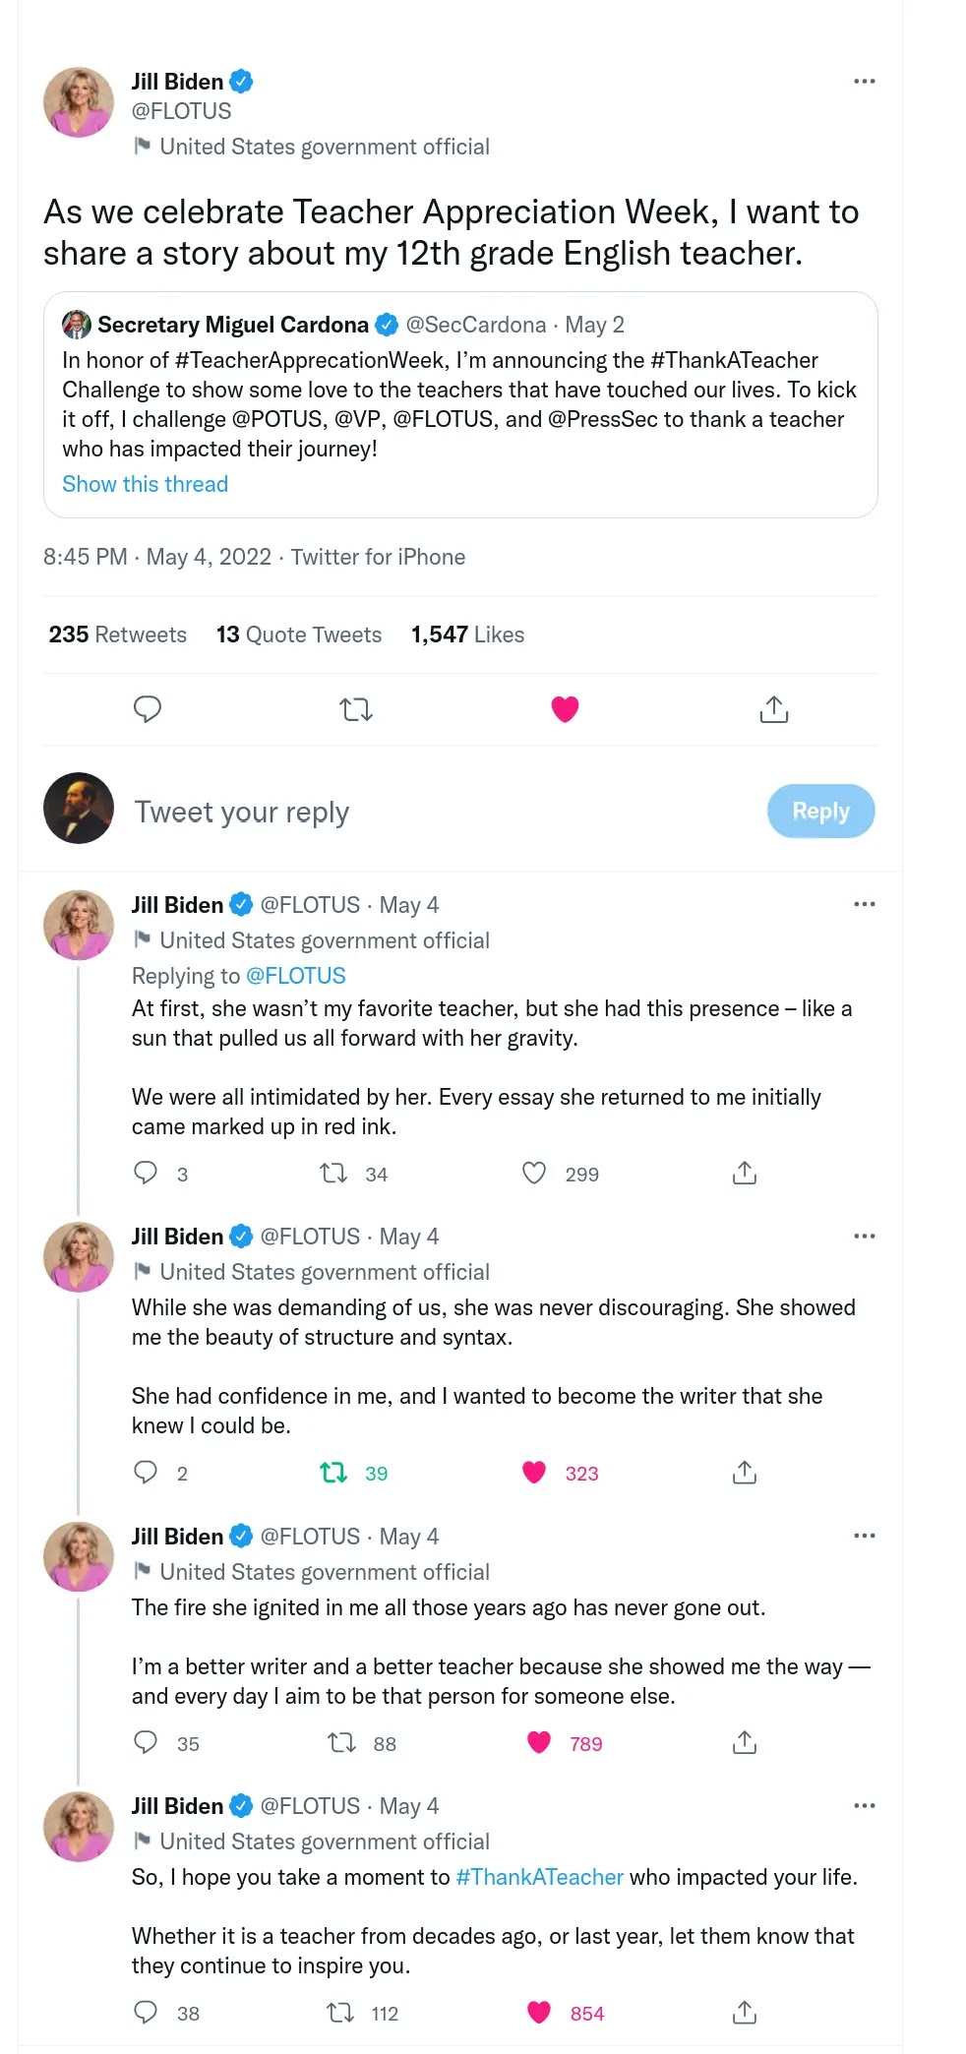Image resolution: width=966 pixels, height=2054 pixels.
Task: Reply to the tweet with 35 comments
Action: click(x=146, y=1743)
